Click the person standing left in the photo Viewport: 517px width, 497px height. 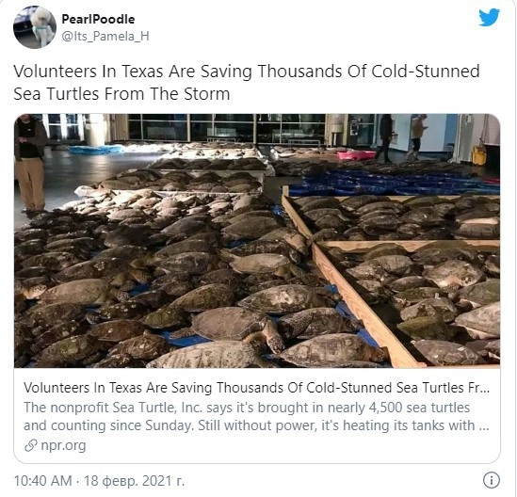(x=30, y=163)
